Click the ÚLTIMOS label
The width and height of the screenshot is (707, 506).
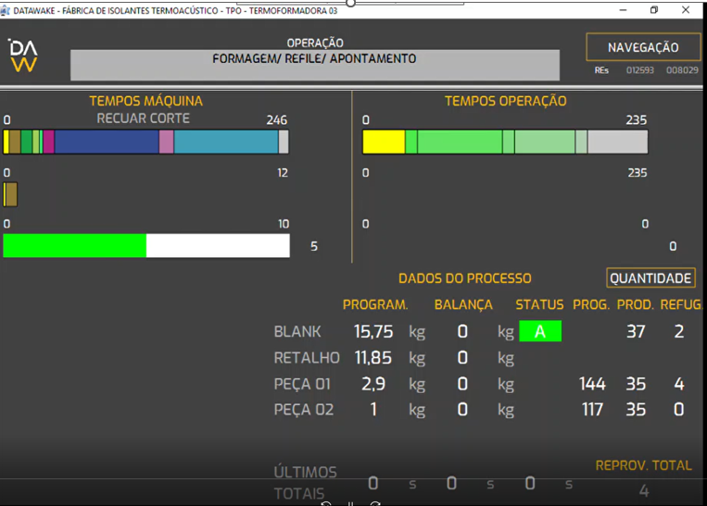click(305, 473)
